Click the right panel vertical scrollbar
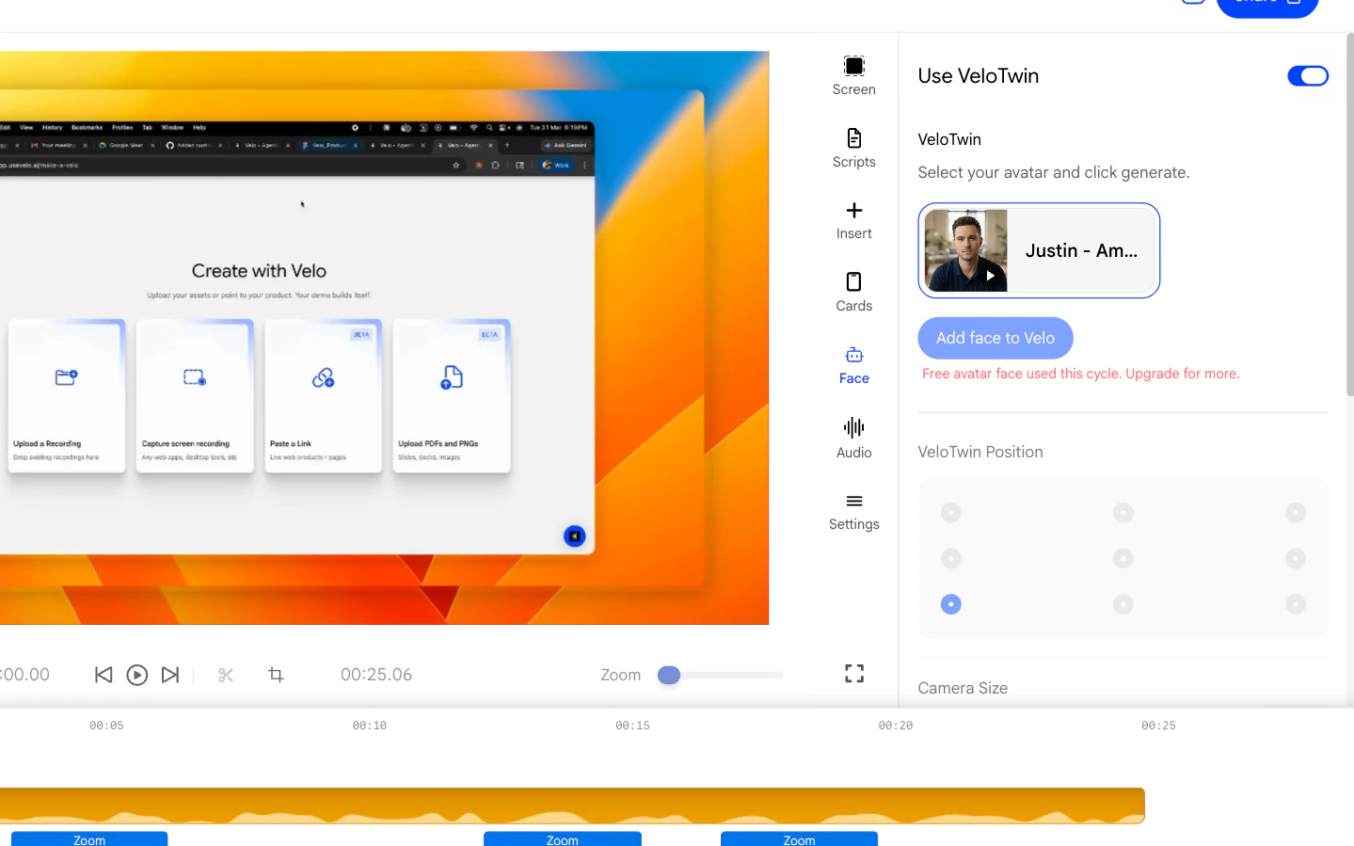 click(x=1349, y=215)
